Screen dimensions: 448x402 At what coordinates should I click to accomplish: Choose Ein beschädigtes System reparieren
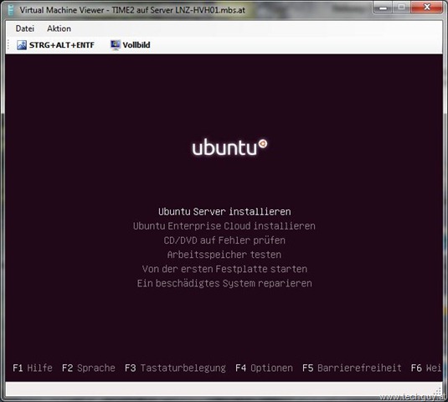(x=224, y=283)
